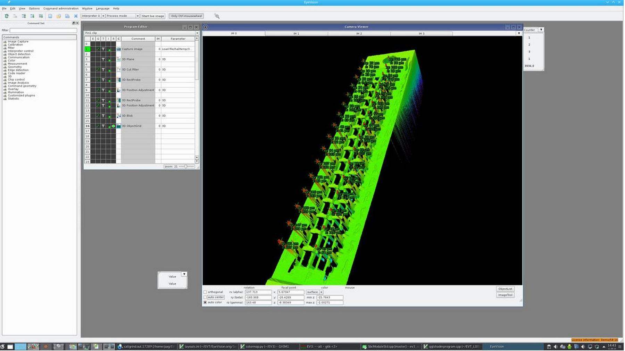Click the 3D Position Adjustment icon in row 9

coord(118,90)
